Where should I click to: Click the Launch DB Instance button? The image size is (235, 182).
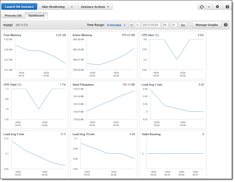point(19,7)
